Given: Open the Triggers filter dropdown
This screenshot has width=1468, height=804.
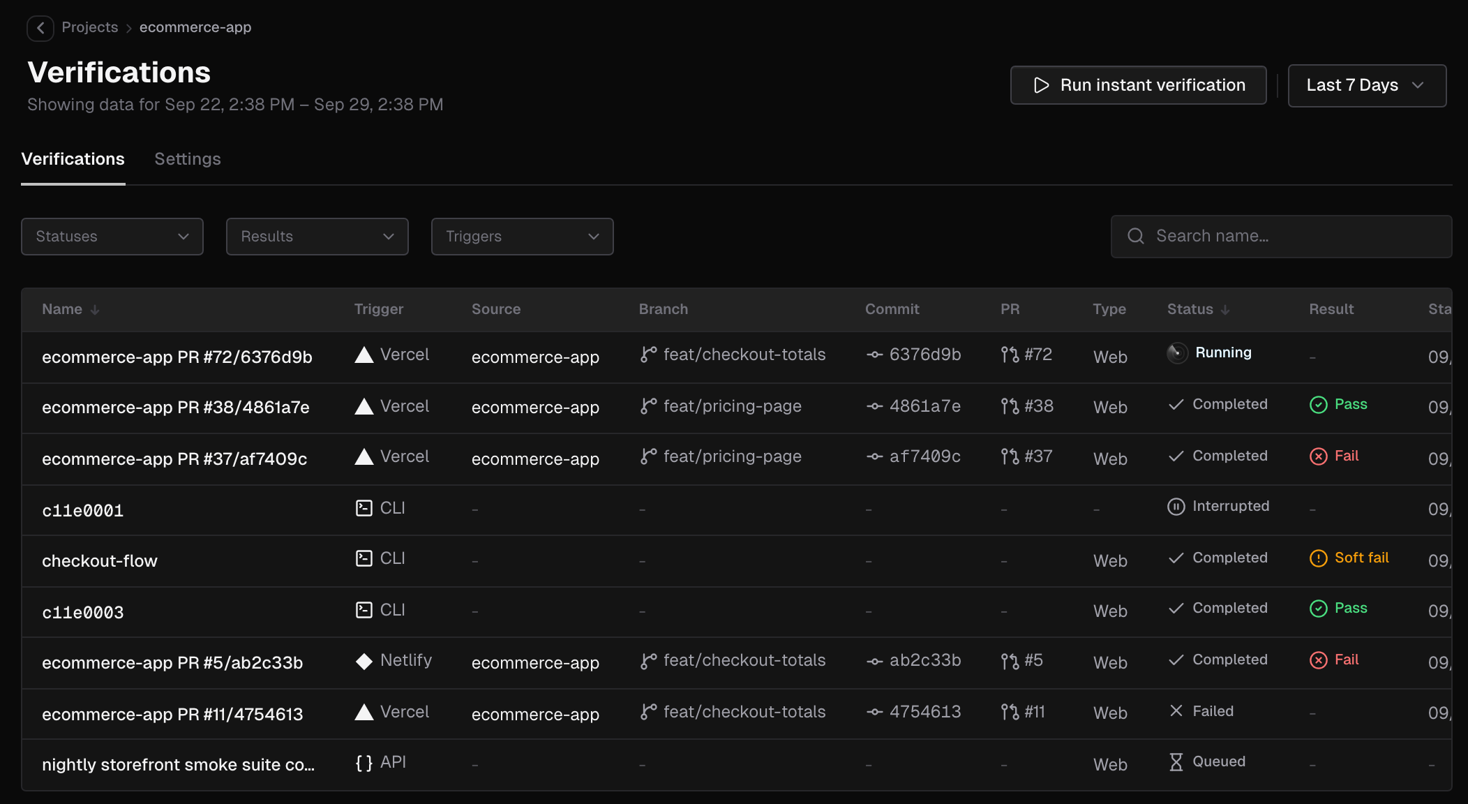Looking at the screenshot, I should [523, 237].
